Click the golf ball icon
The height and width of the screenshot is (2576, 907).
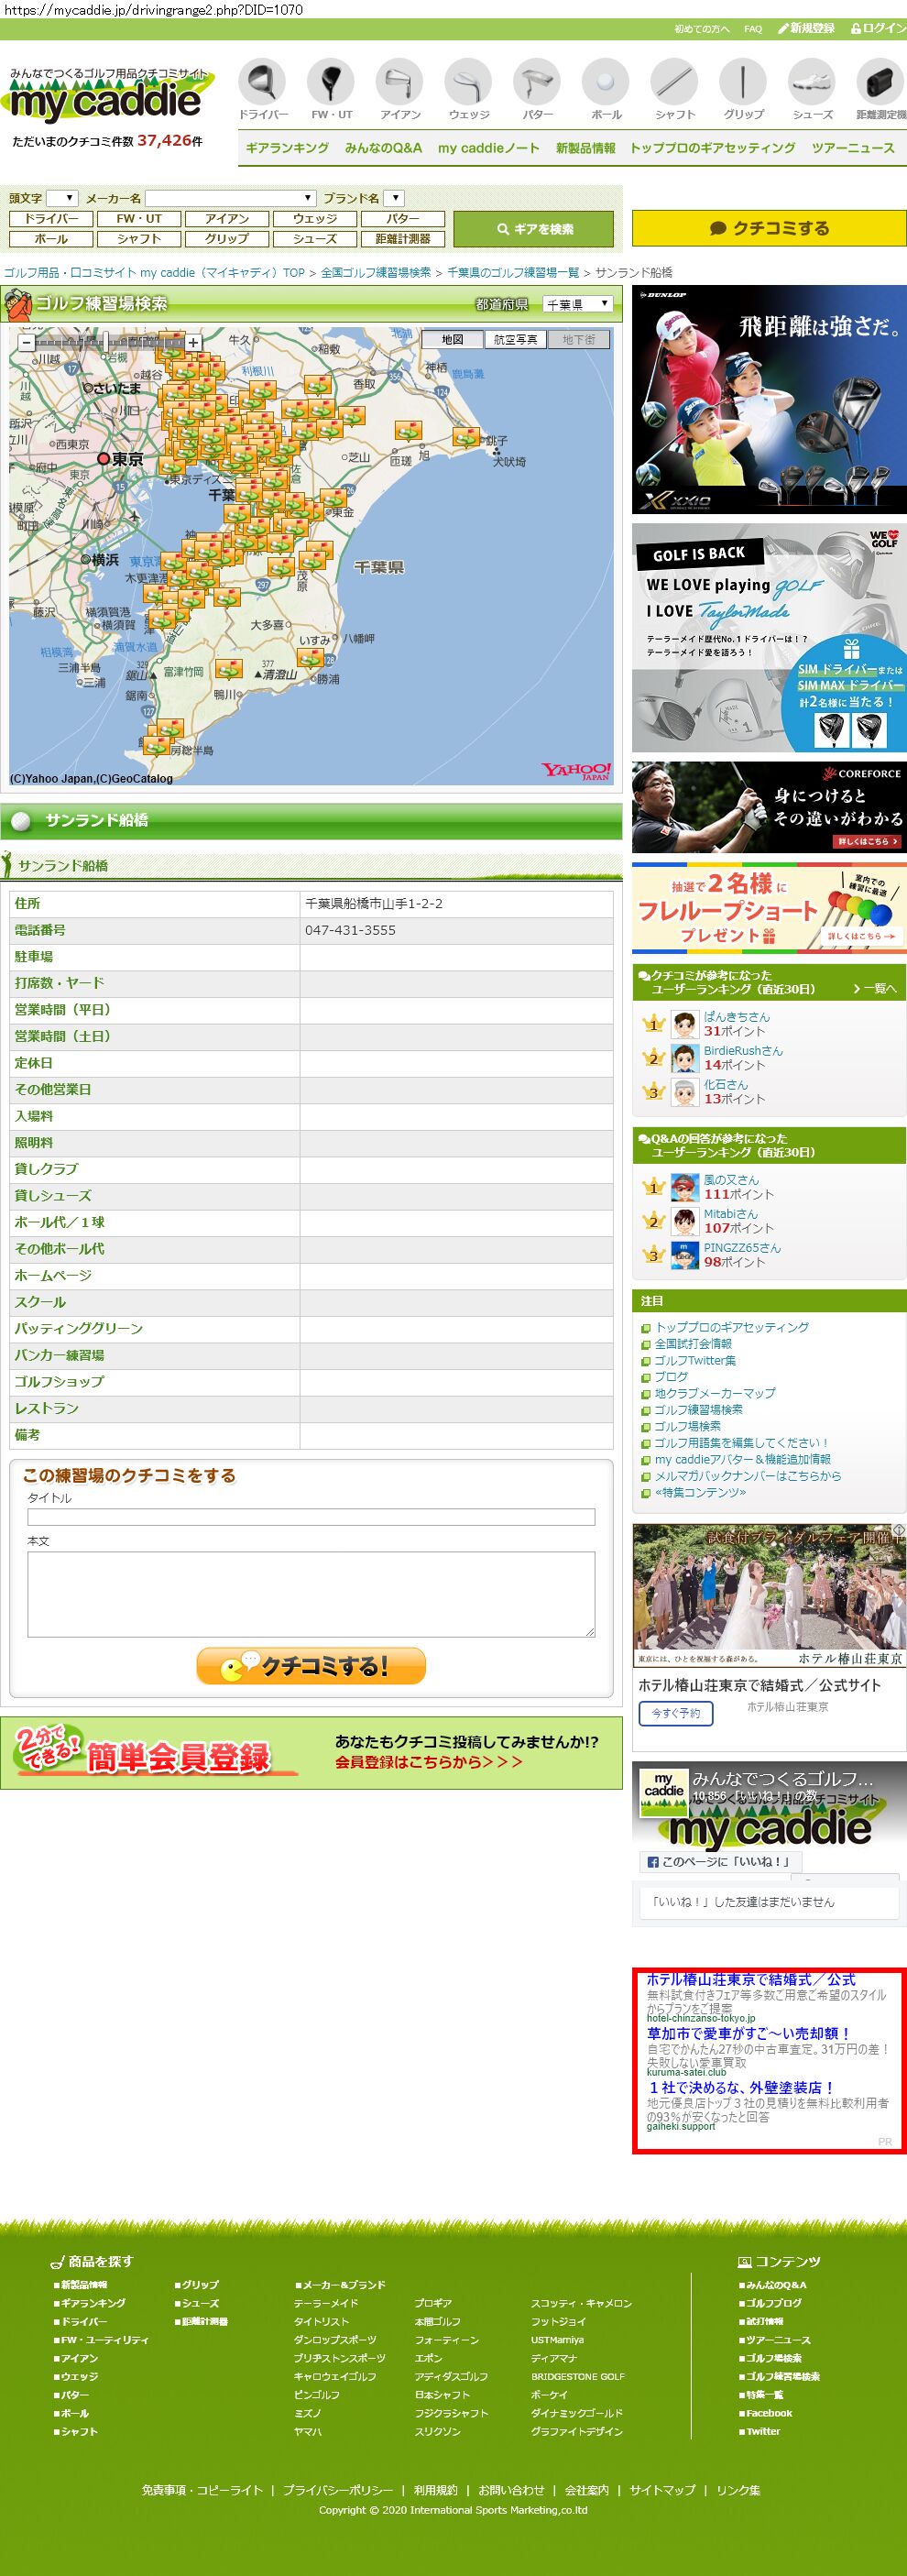[x=605, y=82]
